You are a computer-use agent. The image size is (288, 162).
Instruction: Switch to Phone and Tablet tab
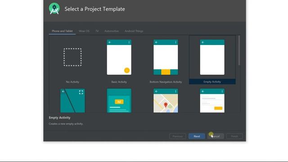62,31
